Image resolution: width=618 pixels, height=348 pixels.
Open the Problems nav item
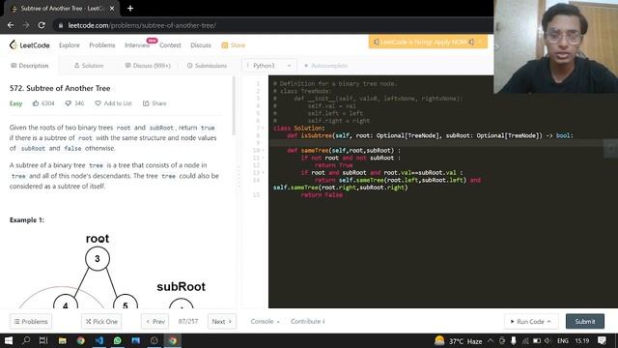point(102,45)
